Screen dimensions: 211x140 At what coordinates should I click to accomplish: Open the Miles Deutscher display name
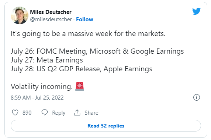51,12
